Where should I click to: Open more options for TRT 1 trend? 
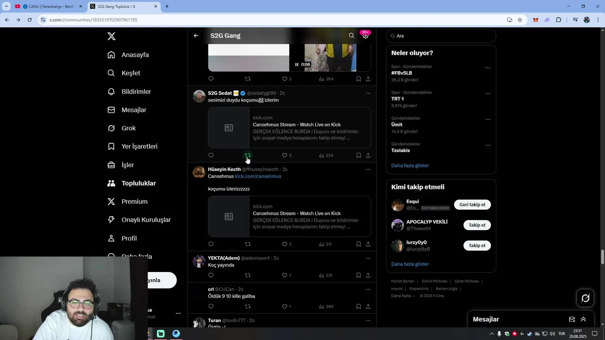pos(488,93)
